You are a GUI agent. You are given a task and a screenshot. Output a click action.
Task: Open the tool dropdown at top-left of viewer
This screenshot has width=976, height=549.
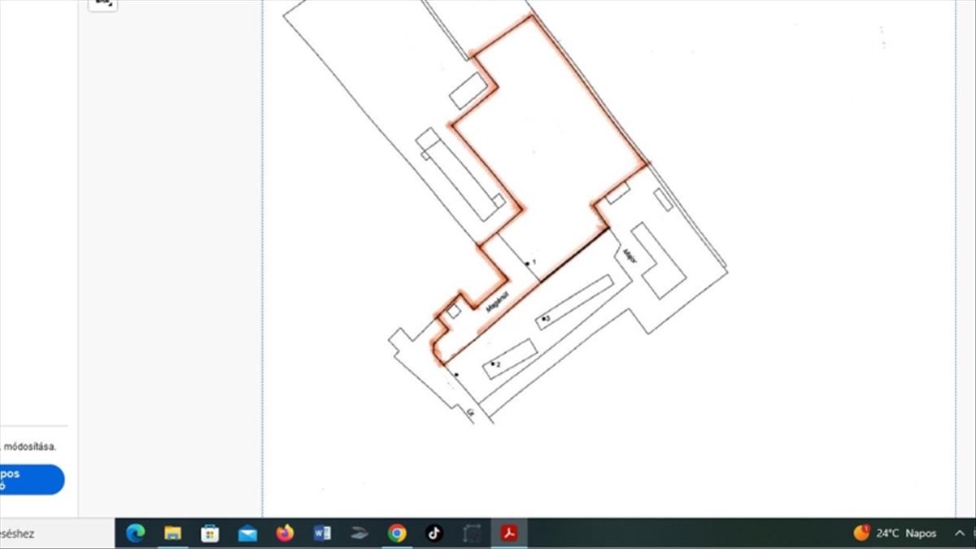102,4
